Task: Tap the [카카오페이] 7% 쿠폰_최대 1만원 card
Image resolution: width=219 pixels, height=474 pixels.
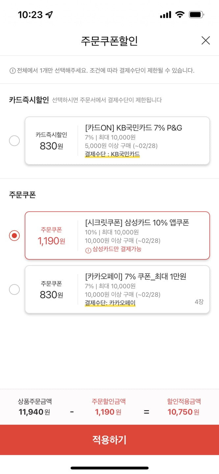Action: pyautogui.click(x=117, y=289)
